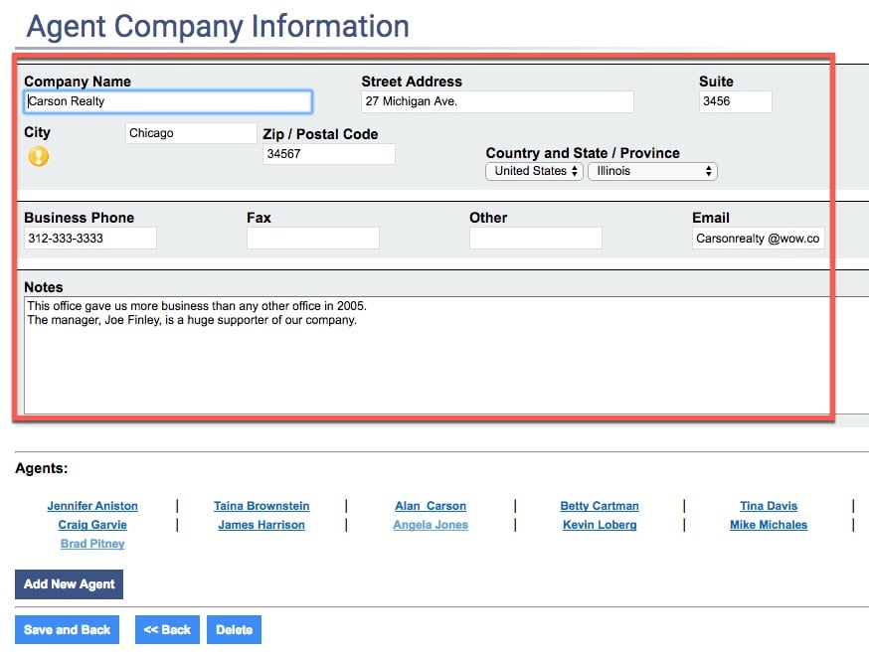Click the empty Fax field
Image resolution: width=869 pixels, height=658 pixels.
312,239
